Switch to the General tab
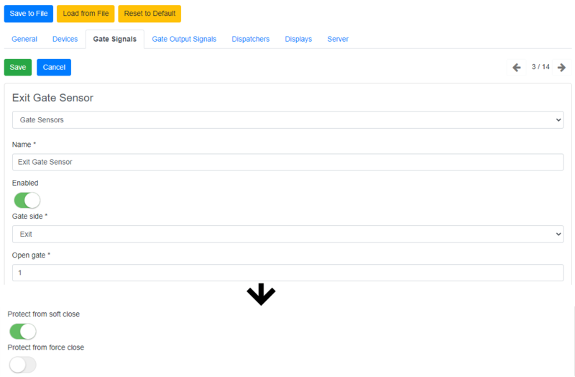This screenshot has width=575, height=377. pos(24,39)
